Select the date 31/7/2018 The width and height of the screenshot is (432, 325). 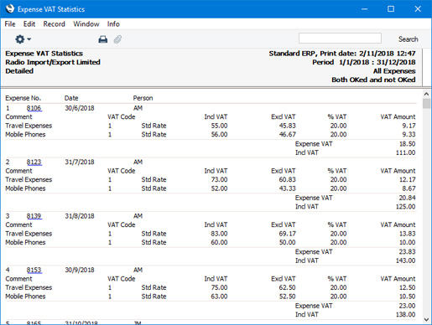80,162
